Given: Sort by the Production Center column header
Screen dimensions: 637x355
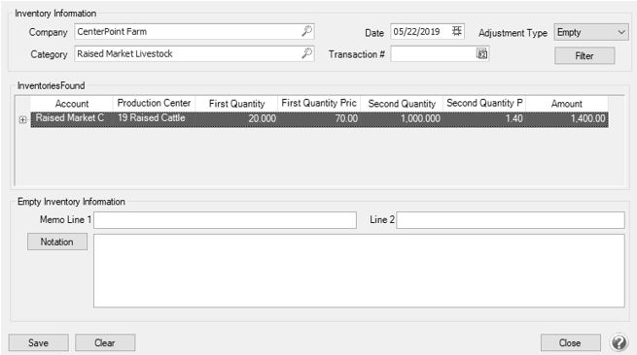Looking at the screenshot, I should [154, 104].
